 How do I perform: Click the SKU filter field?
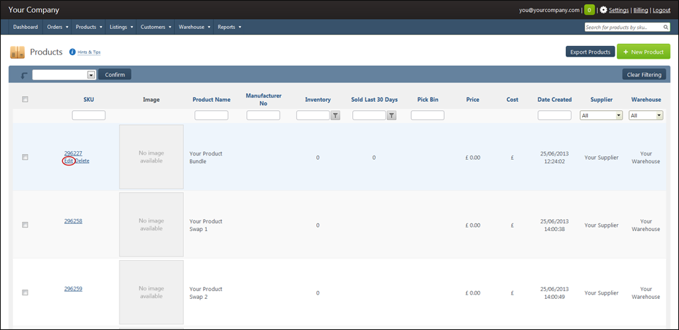pyautogui.click(x=89, y=115)
